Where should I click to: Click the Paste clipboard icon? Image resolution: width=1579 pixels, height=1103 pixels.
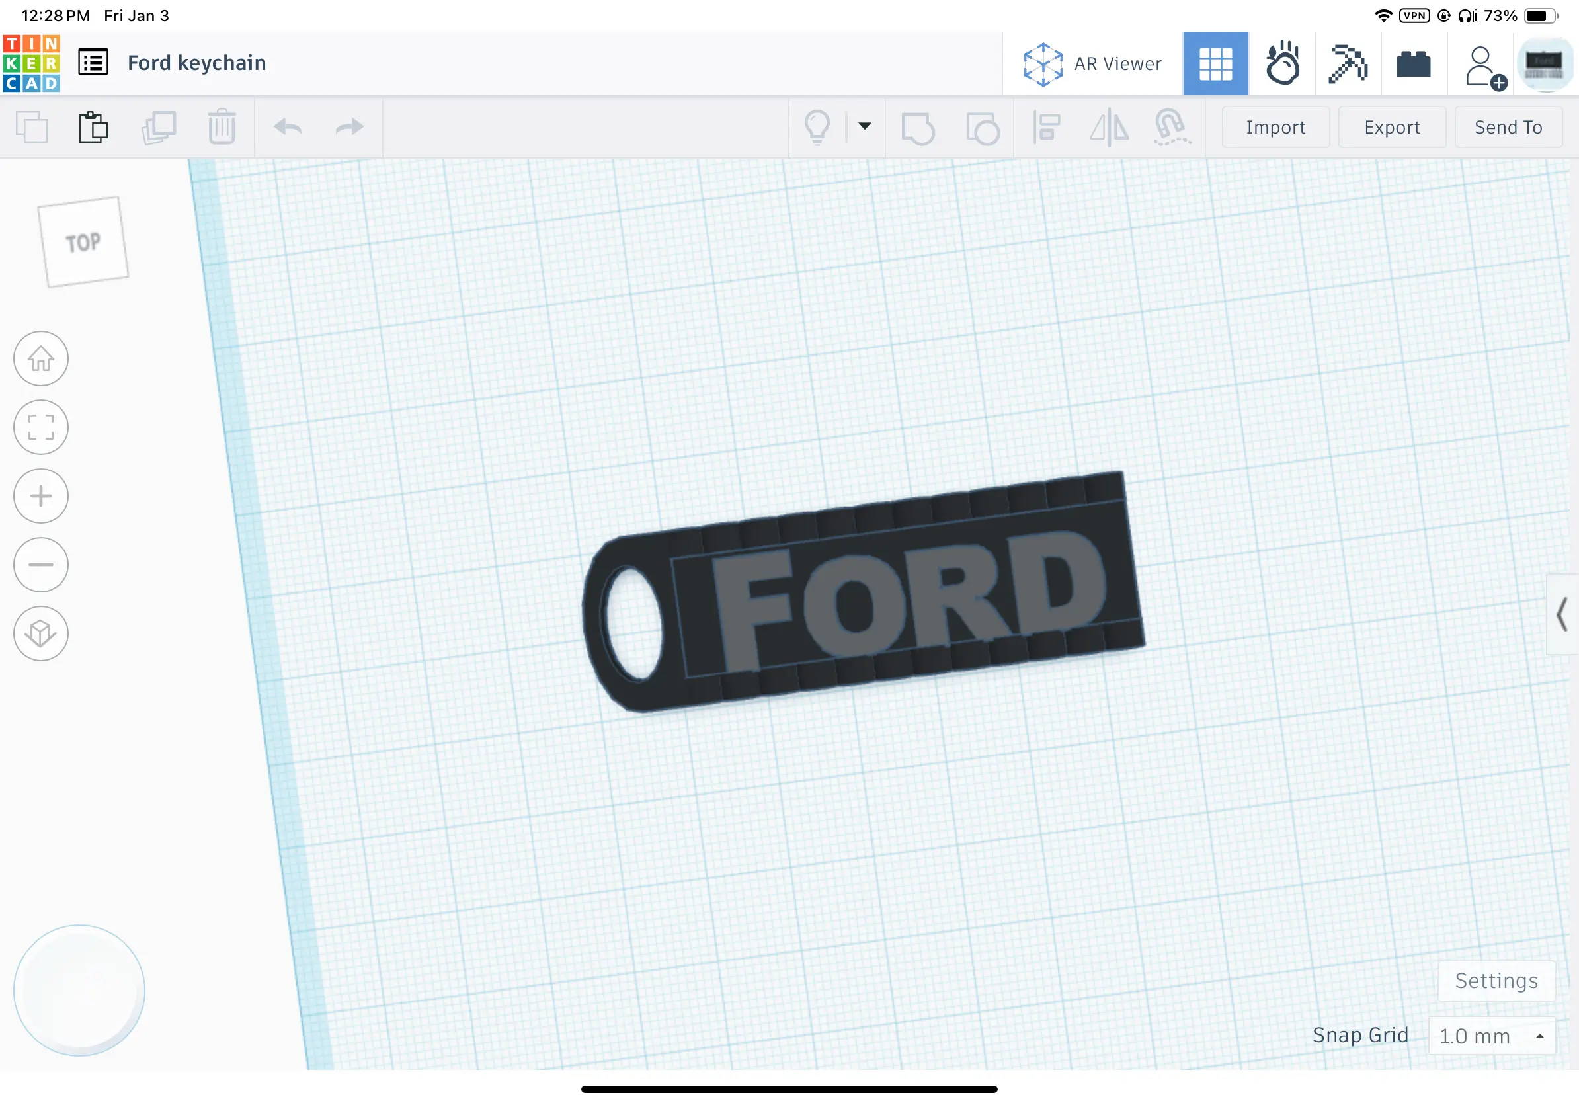point(93,127)
